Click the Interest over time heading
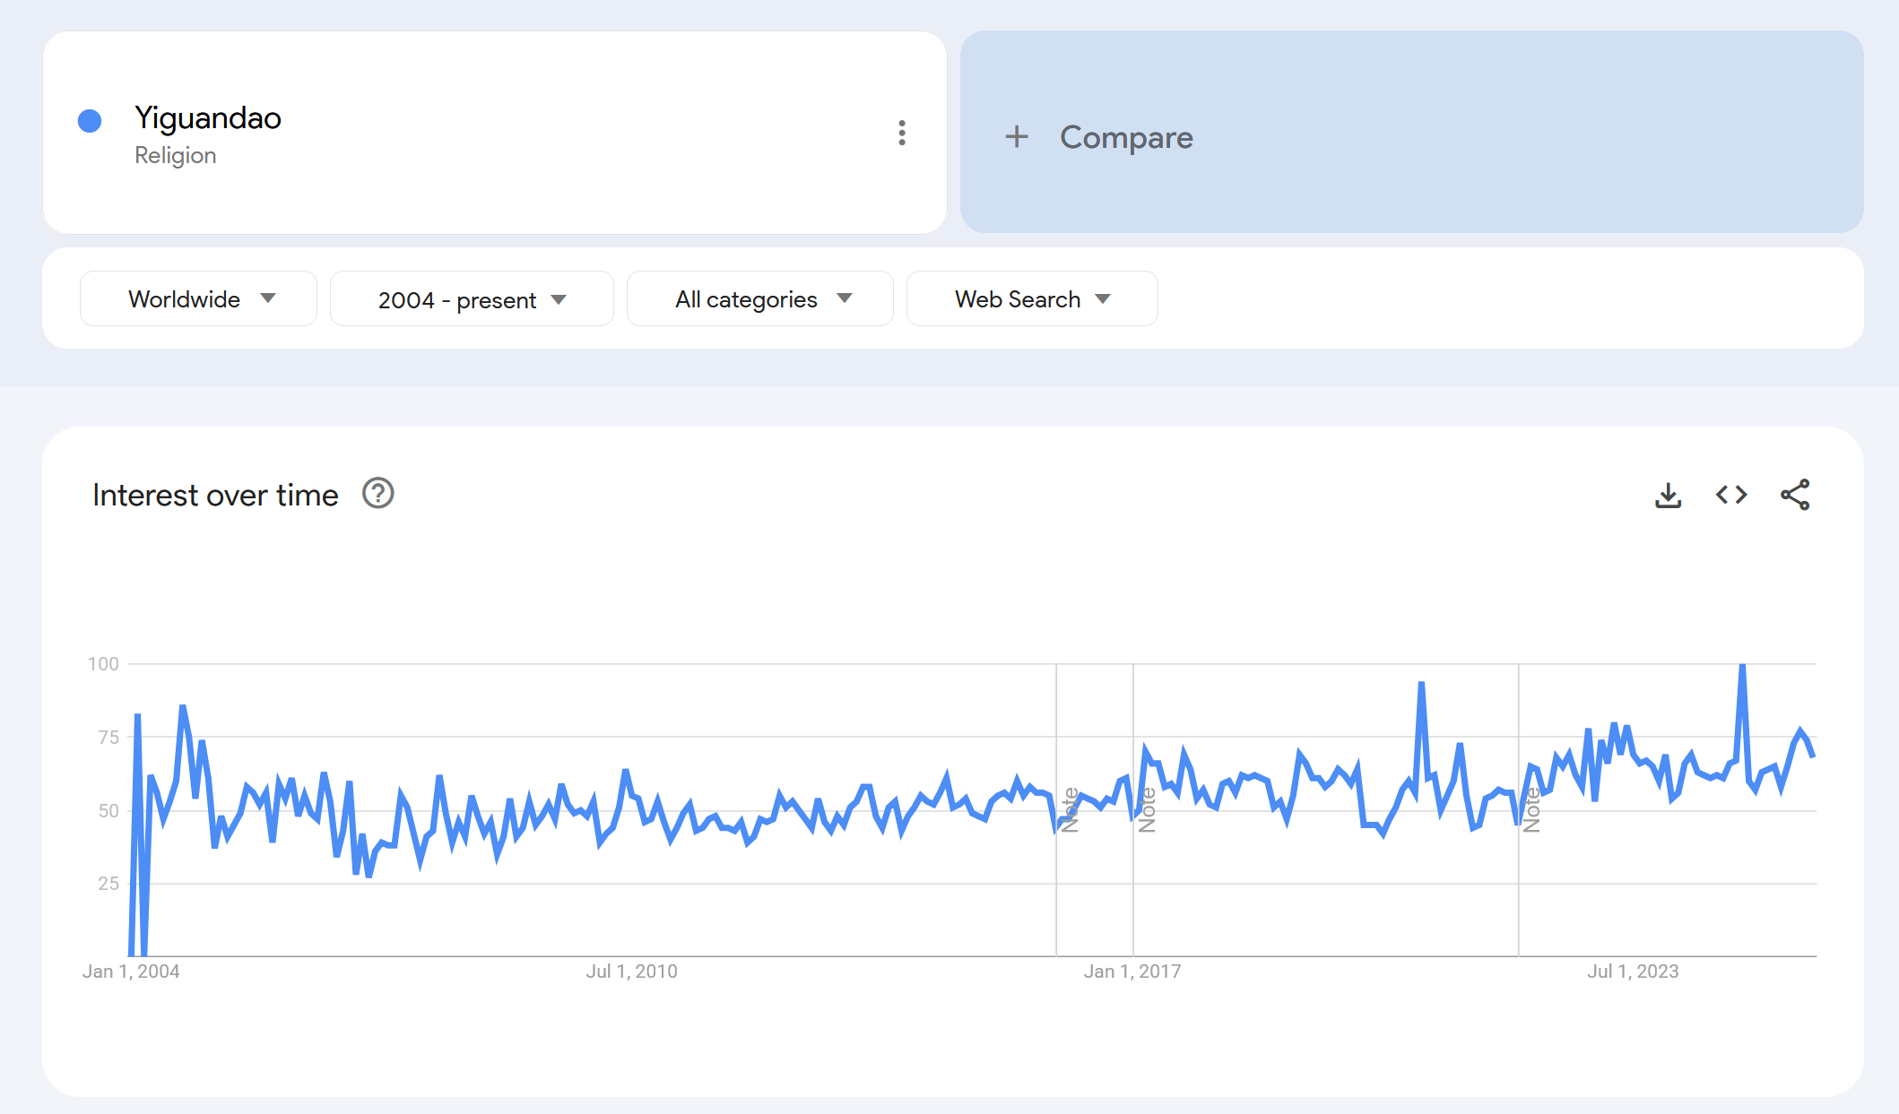This screenshot has height=1114, width=1899. 215,495
